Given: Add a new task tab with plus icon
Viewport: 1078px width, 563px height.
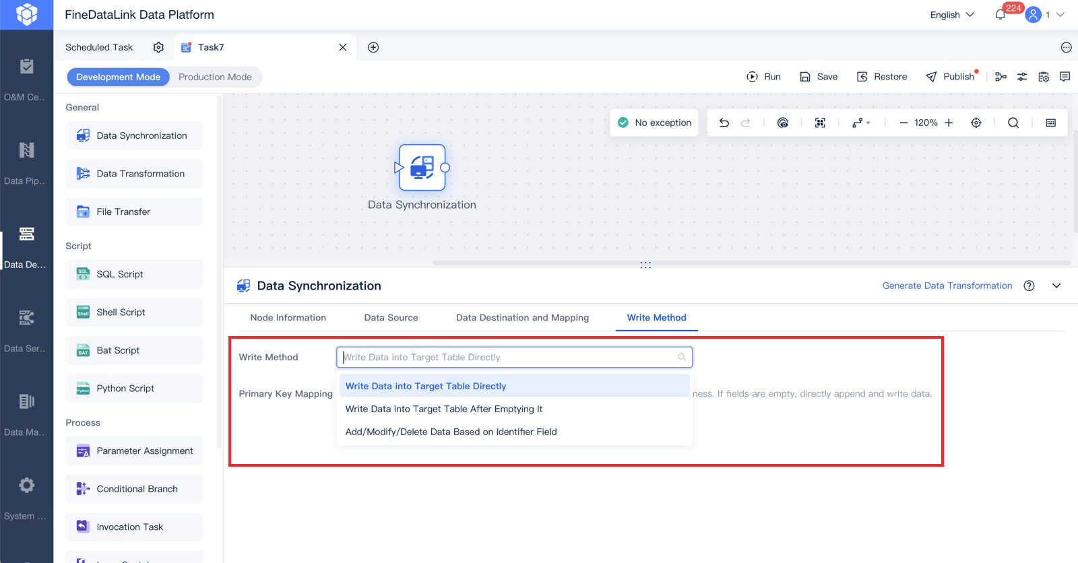Looking at the screenshot, I should (x=373, y=47).
